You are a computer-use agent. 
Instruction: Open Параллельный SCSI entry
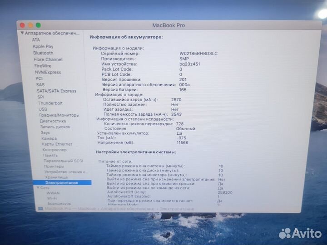(64, 161)
